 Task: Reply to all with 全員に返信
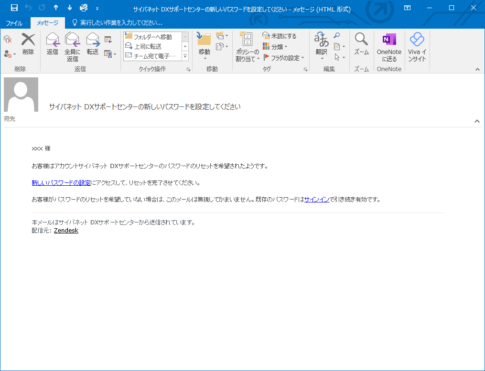72,47
